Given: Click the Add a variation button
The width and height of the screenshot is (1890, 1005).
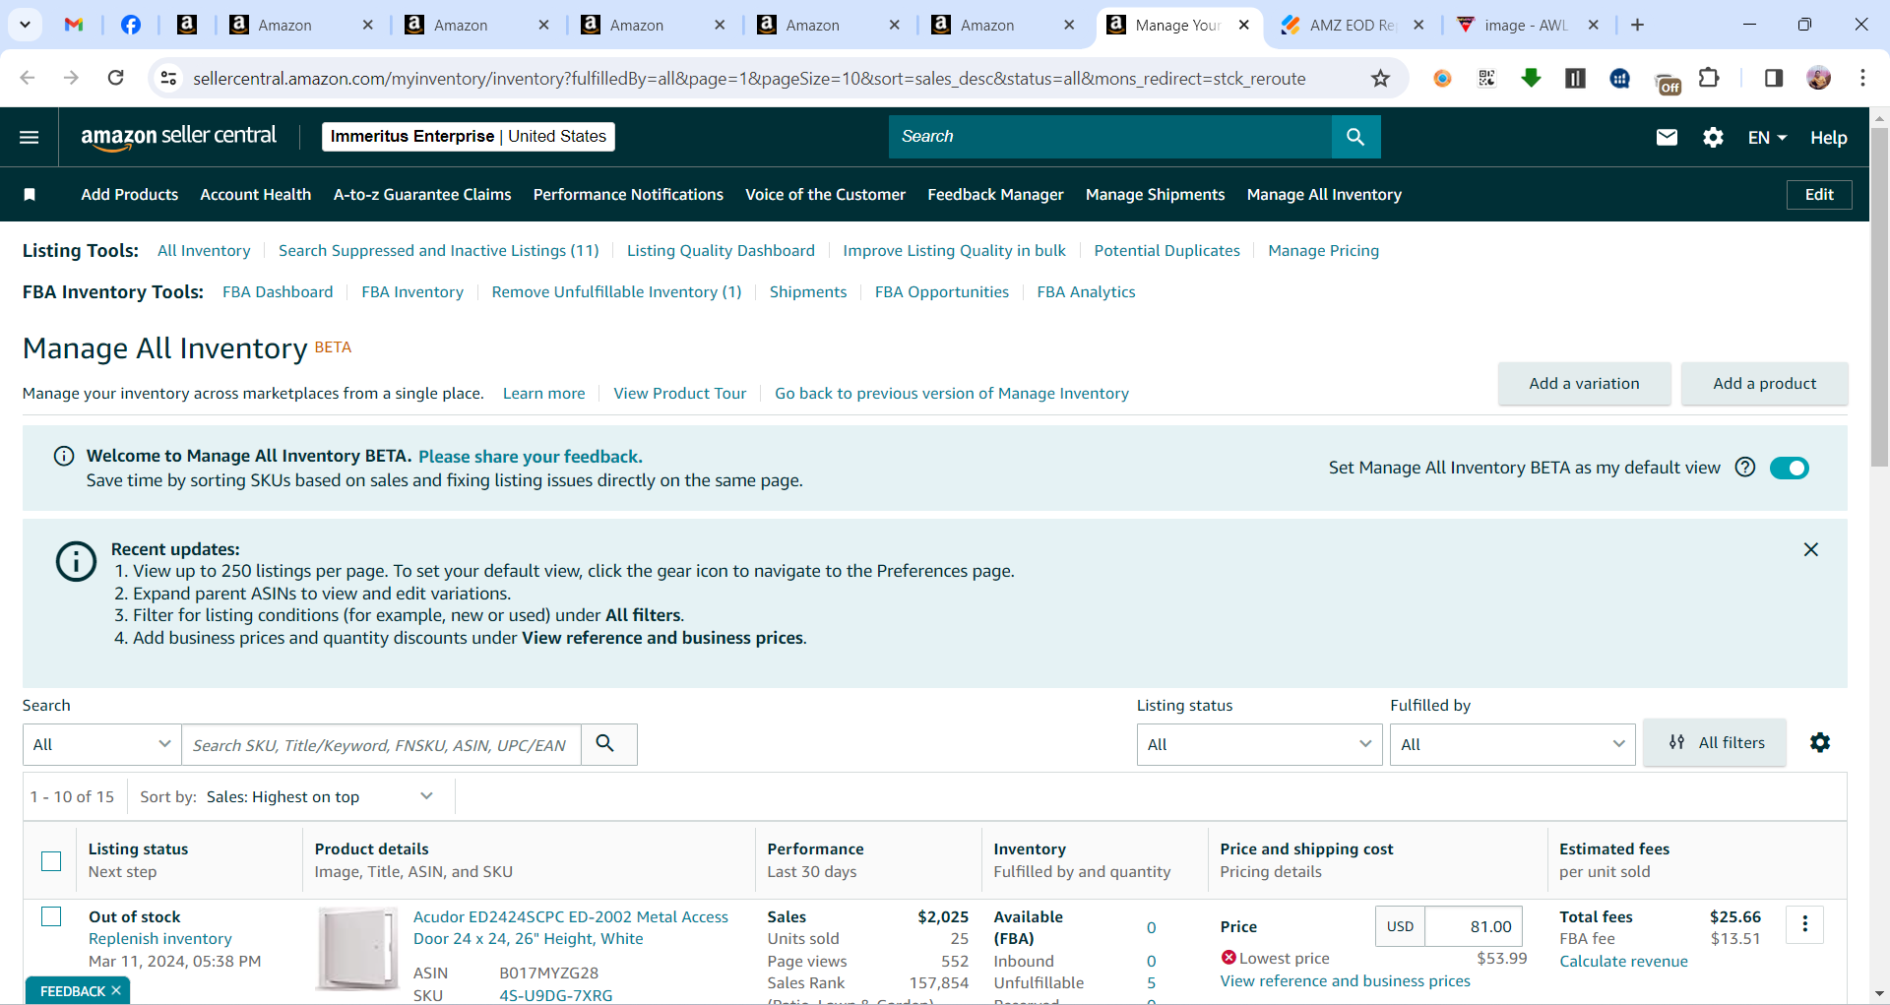Looking at the screenshot, I should point(1584,384).
